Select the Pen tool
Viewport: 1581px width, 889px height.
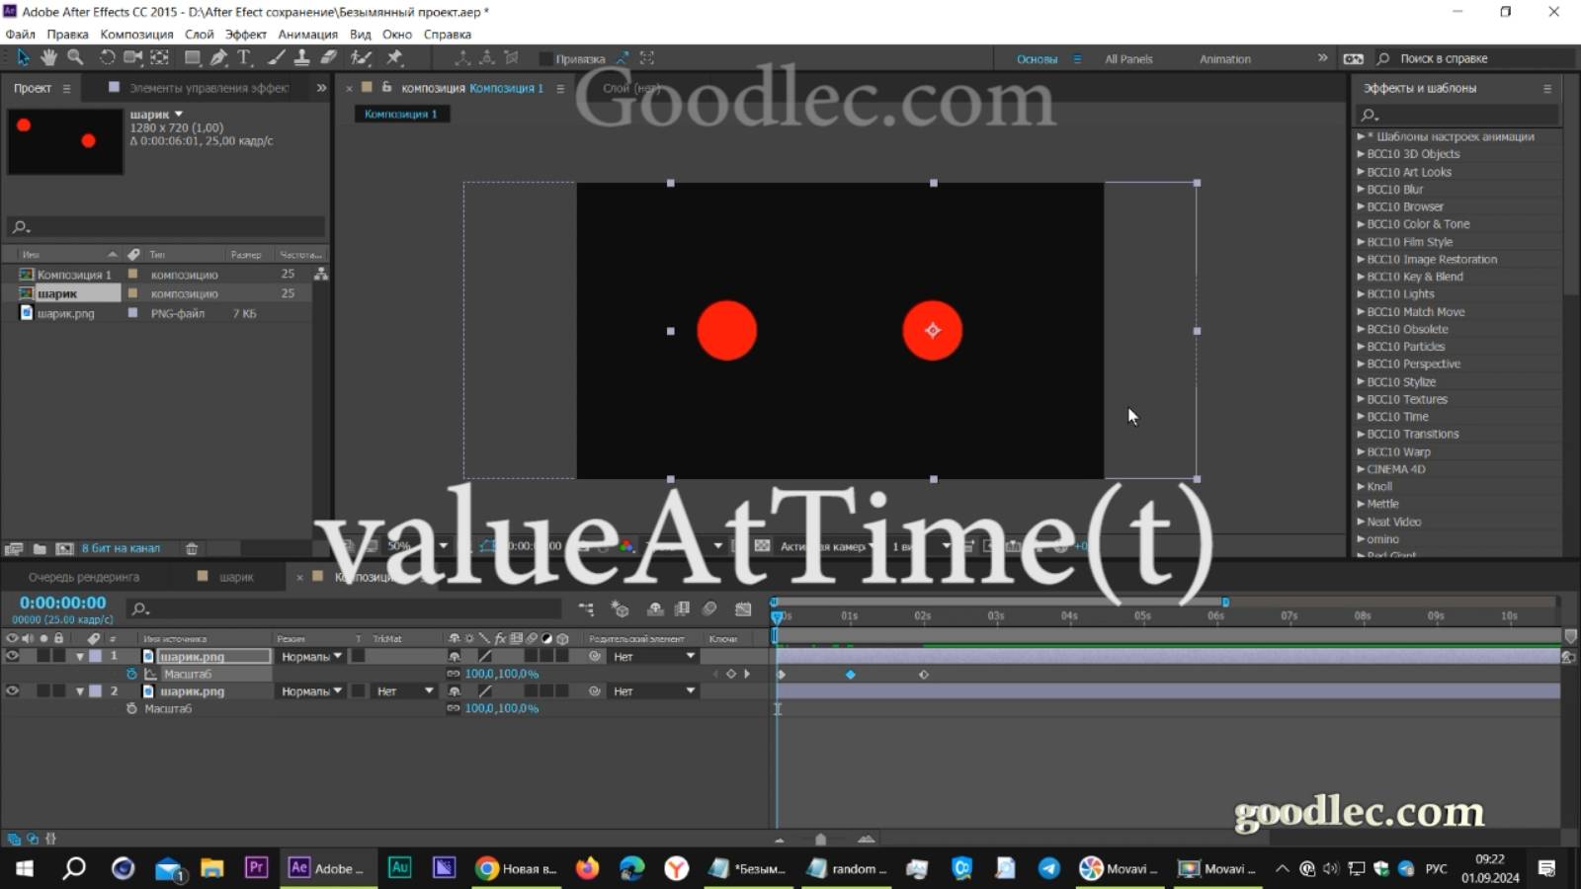point(218,58)
